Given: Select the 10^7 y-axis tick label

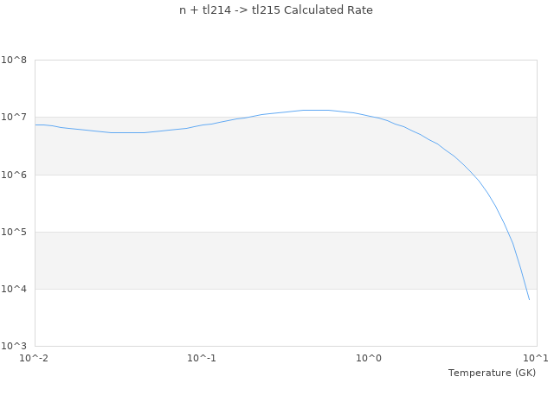Looking at the screenshot, I should click(x=15, y=117).
